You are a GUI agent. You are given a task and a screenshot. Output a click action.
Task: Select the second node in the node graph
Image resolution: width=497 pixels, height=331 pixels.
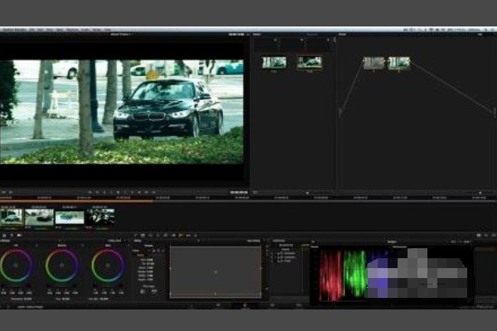(399, 63)
